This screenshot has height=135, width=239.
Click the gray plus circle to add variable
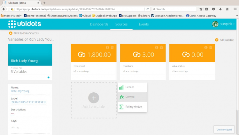[x=94, y=98]
